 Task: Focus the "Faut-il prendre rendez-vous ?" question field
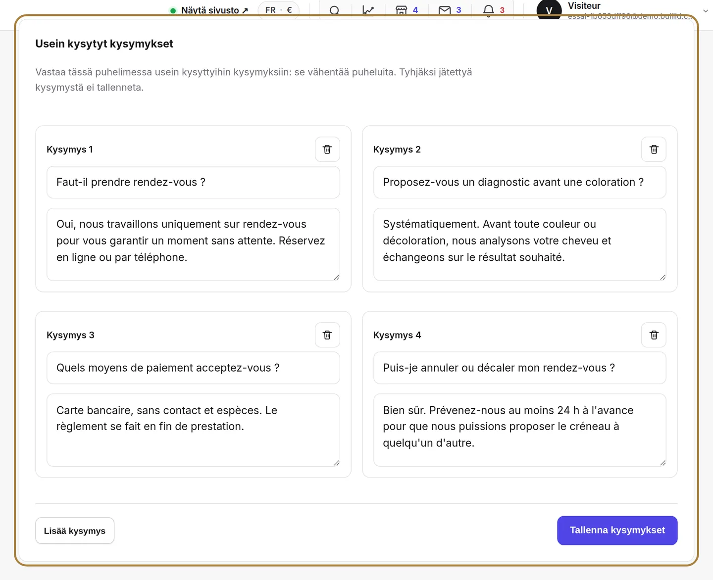coord(193,182)
